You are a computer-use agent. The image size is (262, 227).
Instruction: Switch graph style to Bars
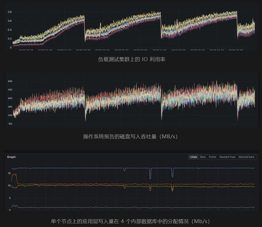click(x=203, y=157)
